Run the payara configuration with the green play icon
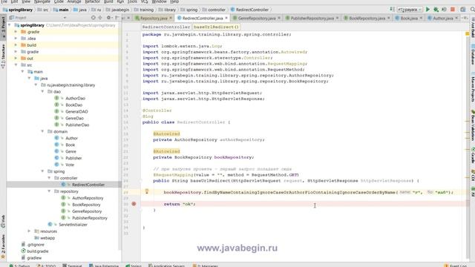Image resolution: width=475 pixels, height=267 pixels. (x=427, y=10)
